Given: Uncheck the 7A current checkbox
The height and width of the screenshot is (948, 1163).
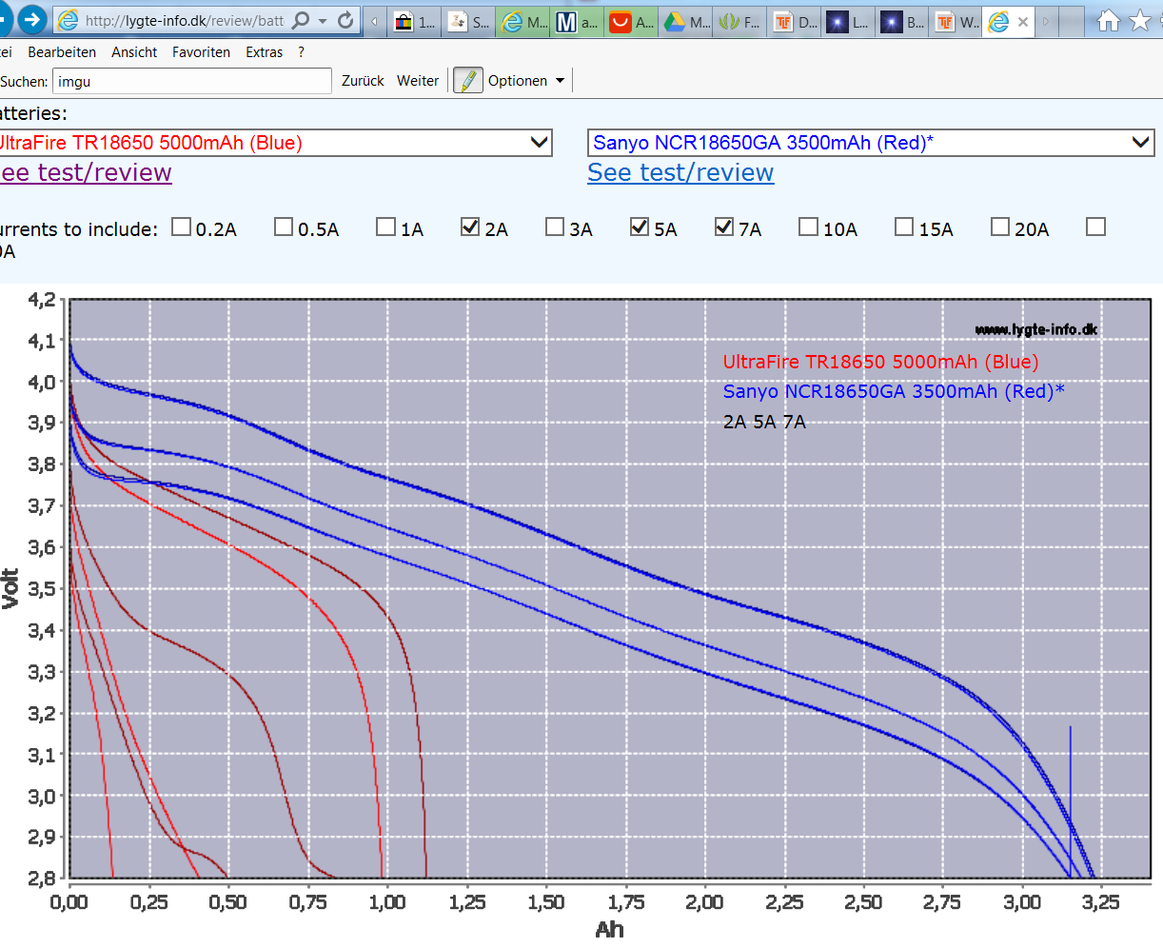Looking at the screenshot, I should coord(724,227).
